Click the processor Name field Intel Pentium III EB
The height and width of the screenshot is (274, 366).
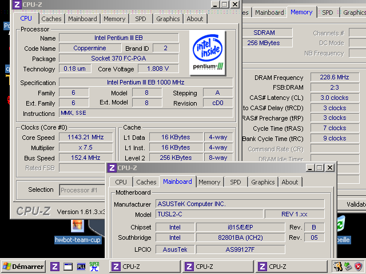click(119, 38)
